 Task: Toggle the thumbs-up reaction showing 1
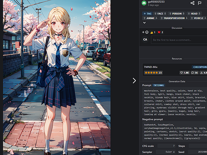tap(153, 32)
